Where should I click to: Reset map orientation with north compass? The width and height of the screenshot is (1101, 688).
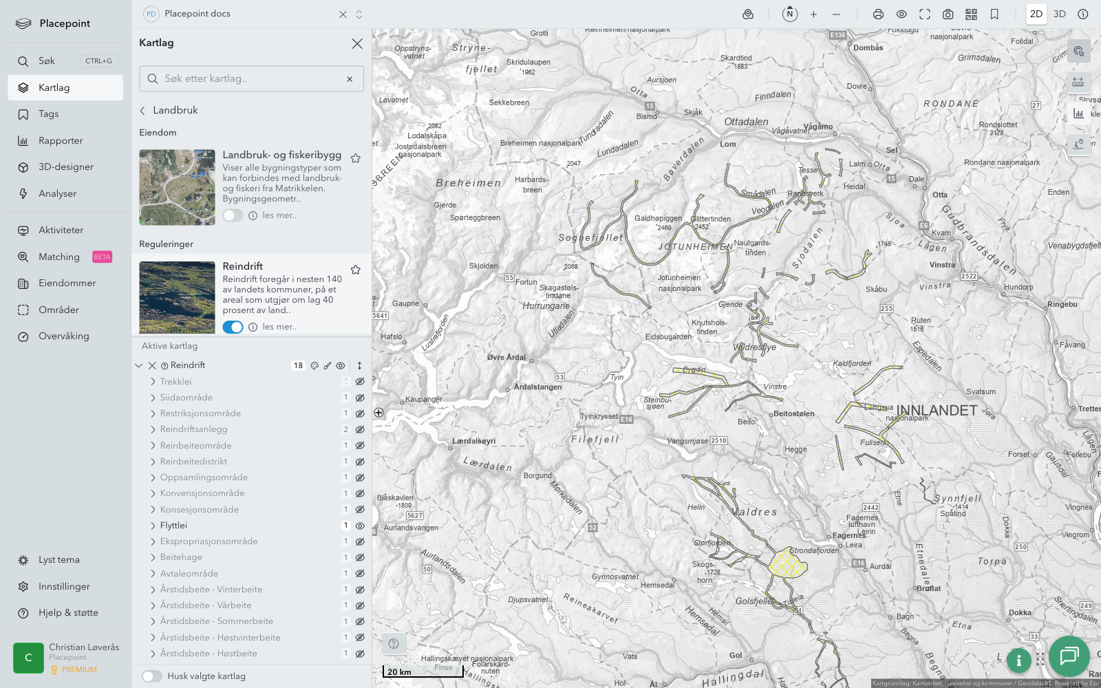790,14
